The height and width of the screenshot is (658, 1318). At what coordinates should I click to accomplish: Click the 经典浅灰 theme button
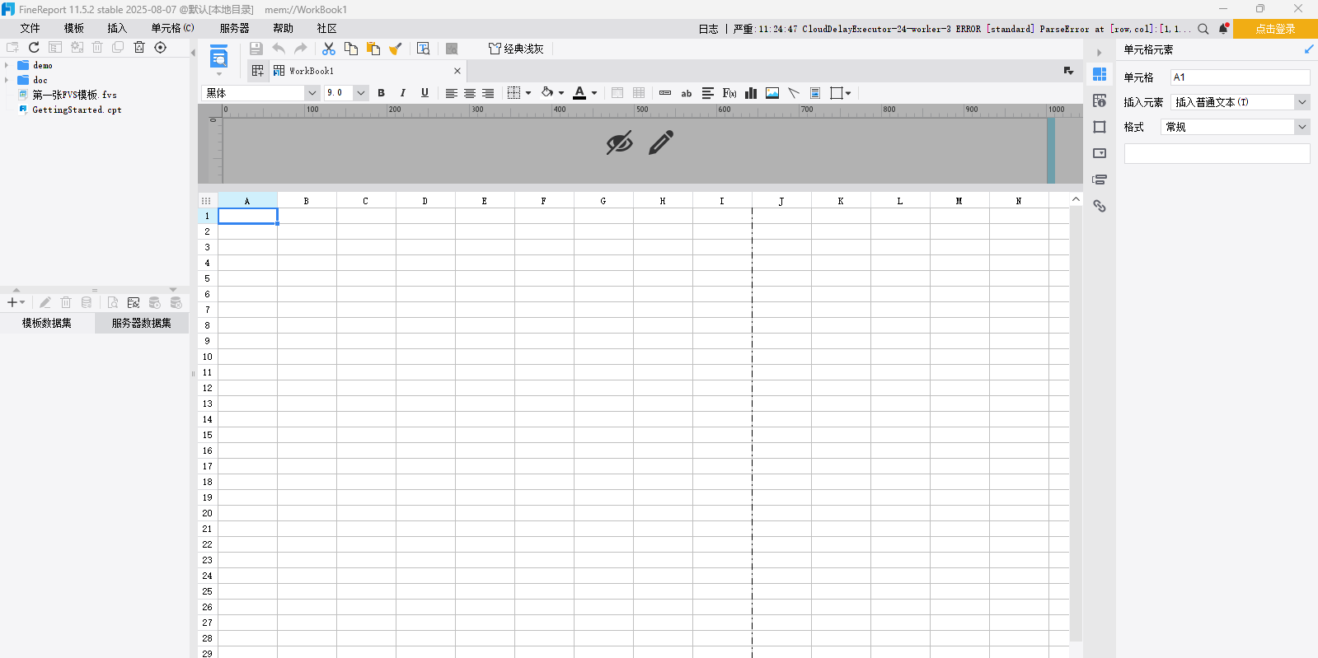(516, 49)
